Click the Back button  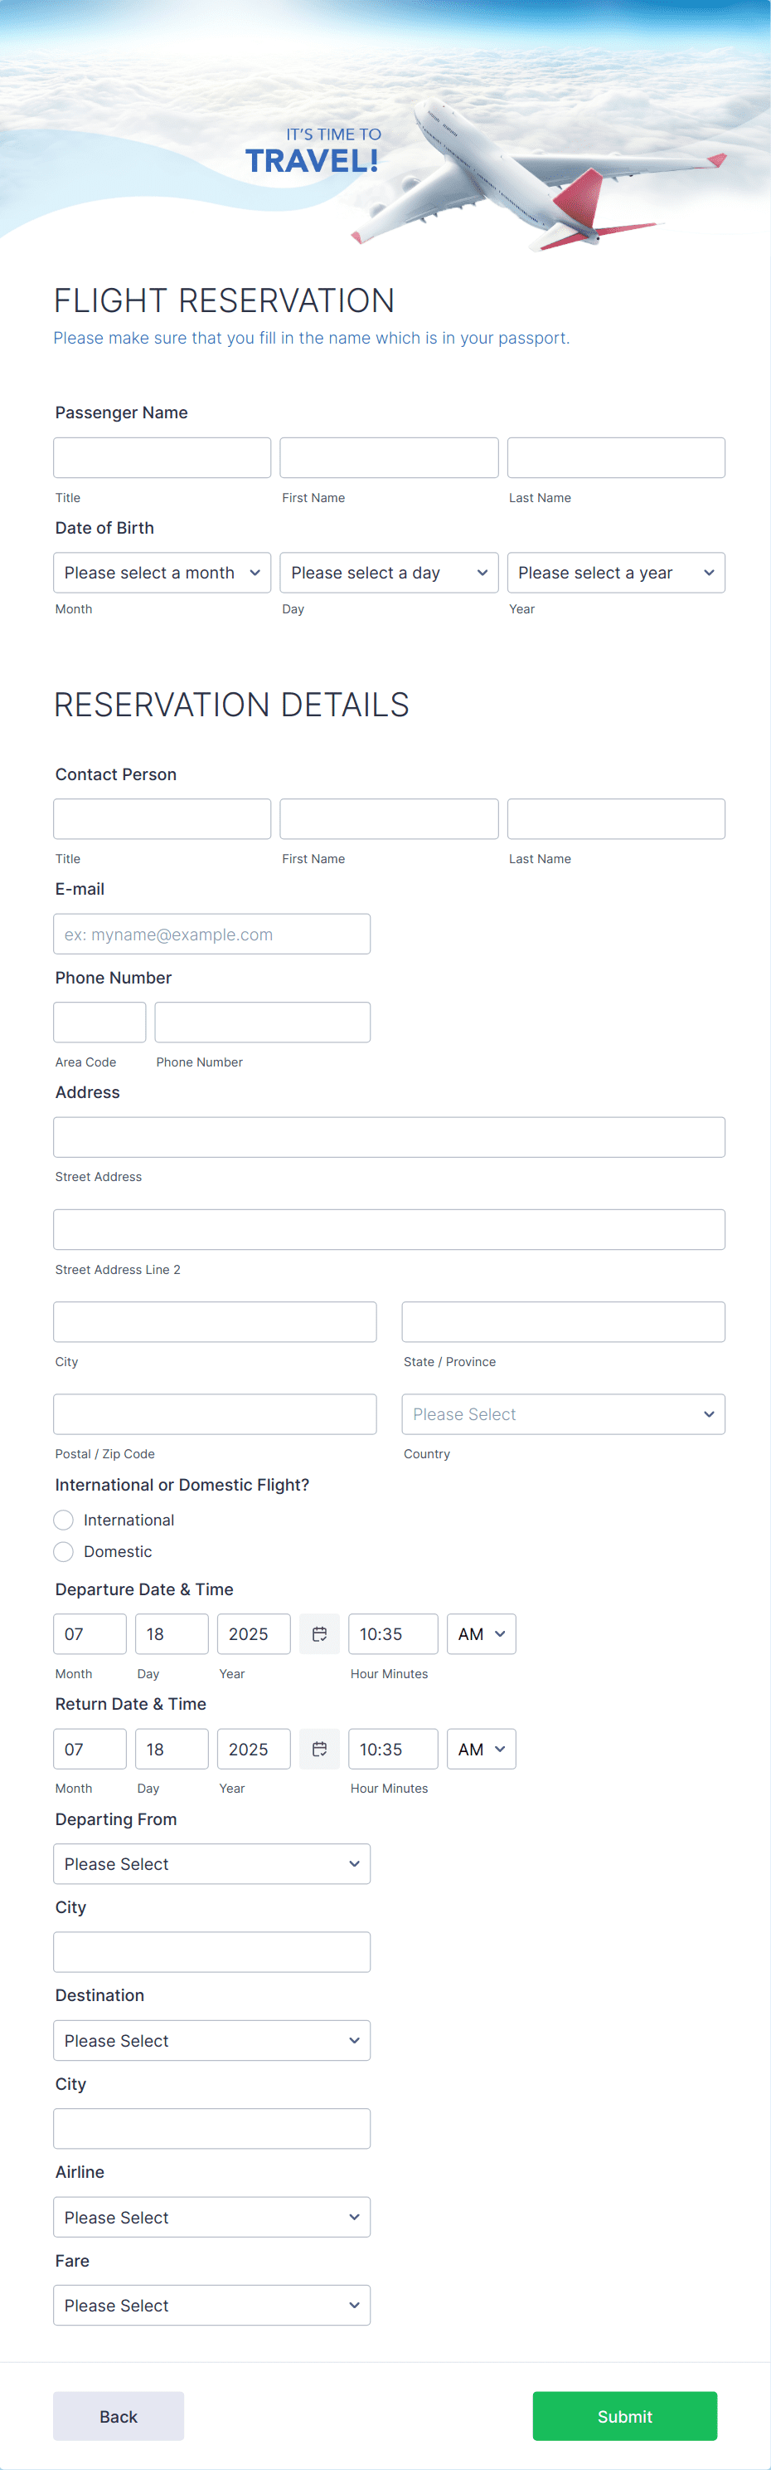[x=118, y=2415]
